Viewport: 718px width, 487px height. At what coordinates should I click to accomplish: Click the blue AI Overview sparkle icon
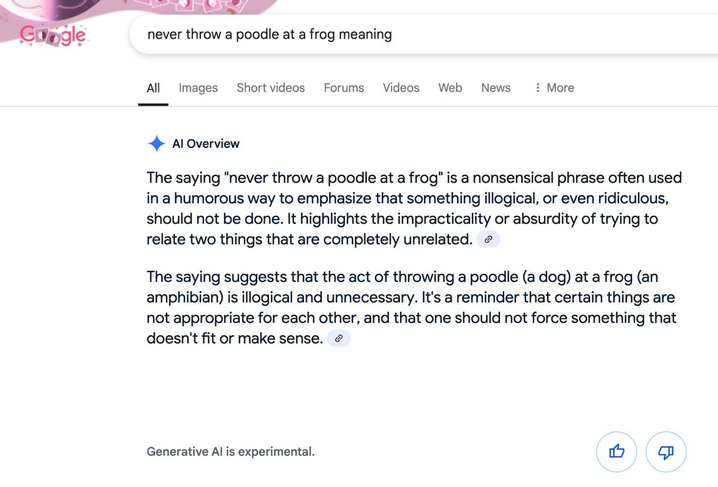click(x=157, y=143)
